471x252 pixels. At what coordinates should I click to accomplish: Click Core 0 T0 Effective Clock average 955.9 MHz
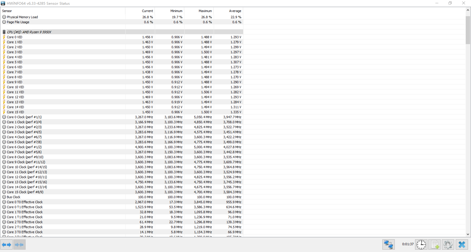(x=234, y=202)
